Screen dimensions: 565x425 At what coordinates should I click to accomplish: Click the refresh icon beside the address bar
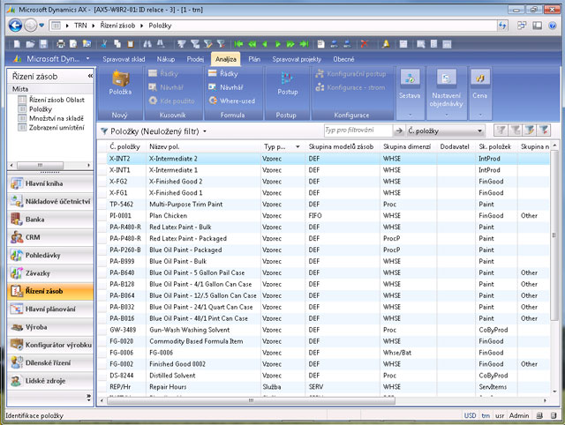(502, 26)
